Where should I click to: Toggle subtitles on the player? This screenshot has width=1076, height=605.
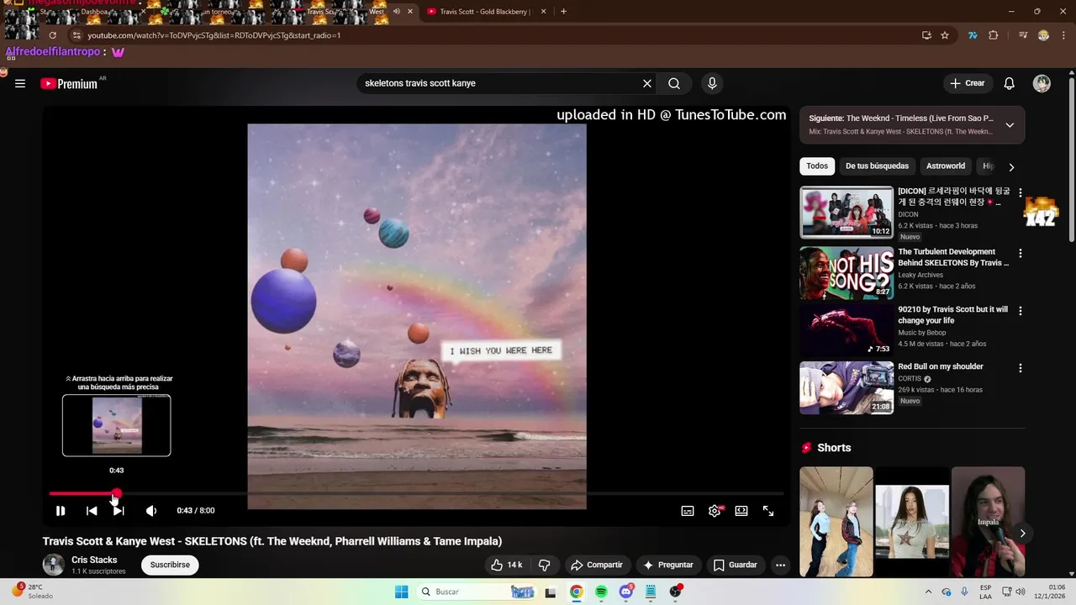[688, 511]
